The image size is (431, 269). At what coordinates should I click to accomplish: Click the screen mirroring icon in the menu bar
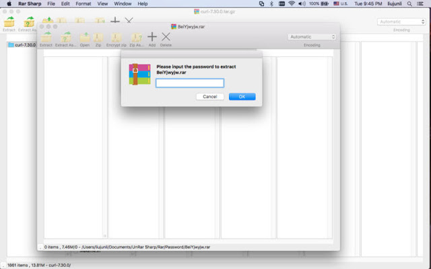click(261, 4)
